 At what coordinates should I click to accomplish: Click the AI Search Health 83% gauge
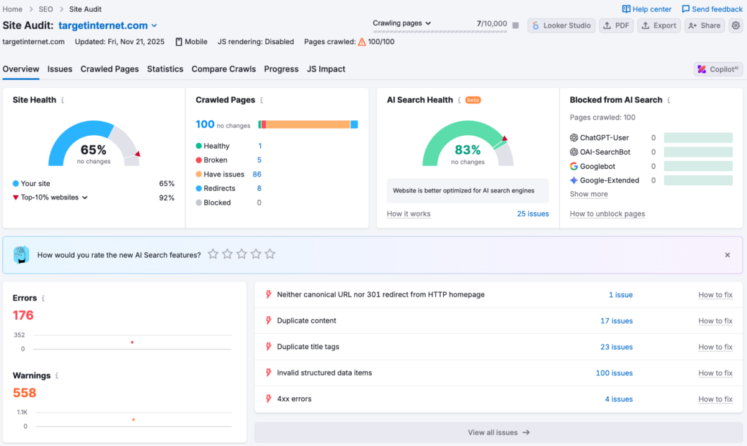467,144
